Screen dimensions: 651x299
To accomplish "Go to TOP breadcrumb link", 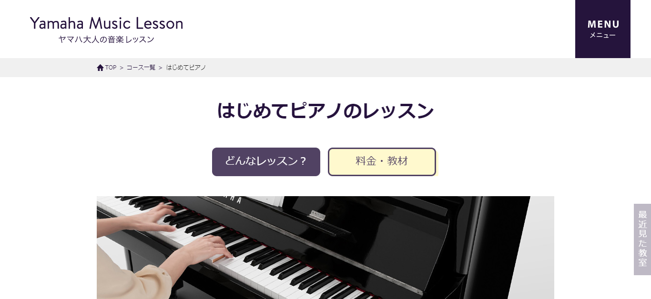I will tap(111, 68).
